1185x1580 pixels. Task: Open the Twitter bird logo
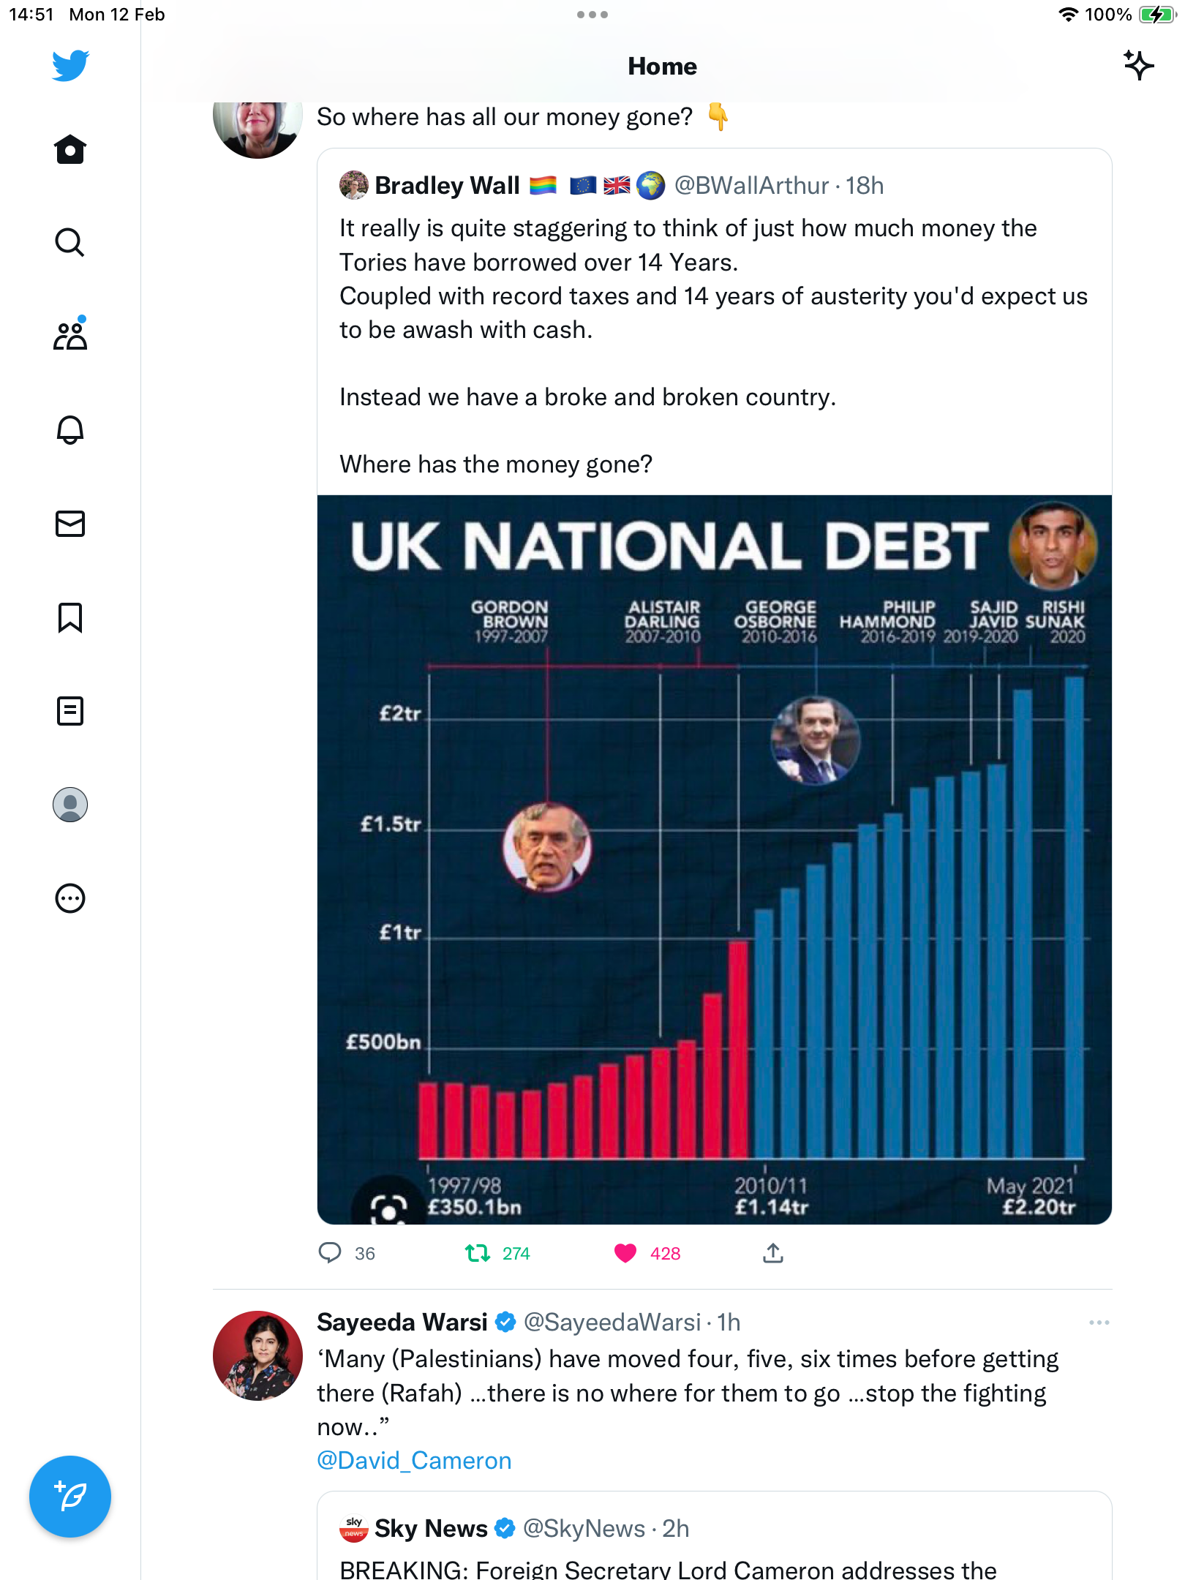click(70, 66)
